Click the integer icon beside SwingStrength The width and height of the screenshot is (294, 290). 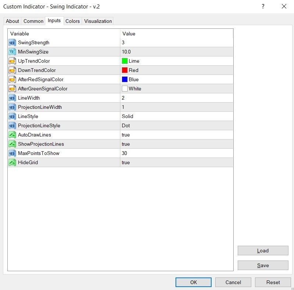pyautogui.click(x=12, y=42)
